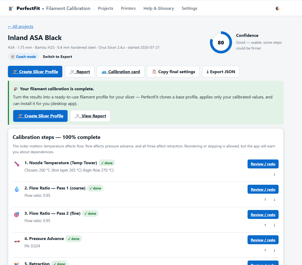Click the '5. Retraction' step title

tap(37, 263)
